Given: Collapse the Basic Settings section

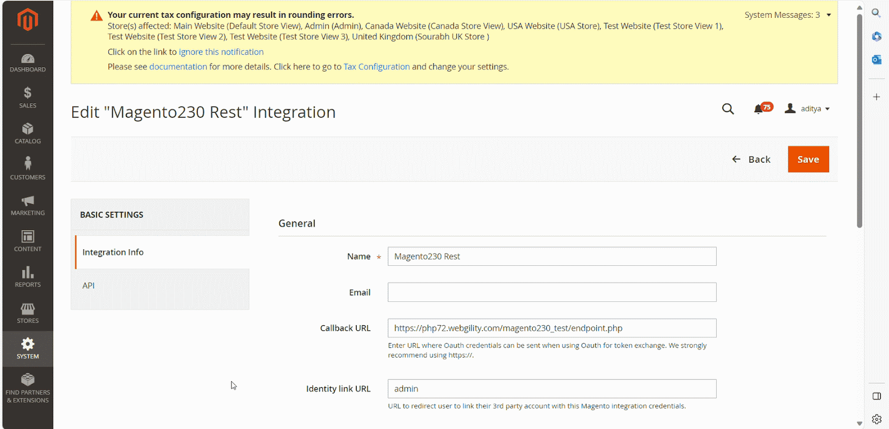Looking at the screenshot, I should pos(160,215).
